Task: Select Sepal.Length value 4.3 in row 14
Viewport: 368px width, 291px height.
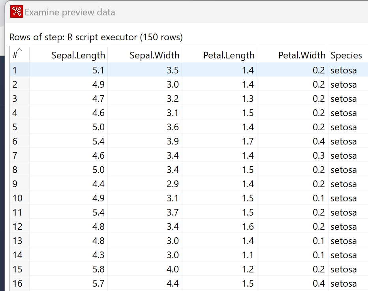Action: (x=98, y=255)
